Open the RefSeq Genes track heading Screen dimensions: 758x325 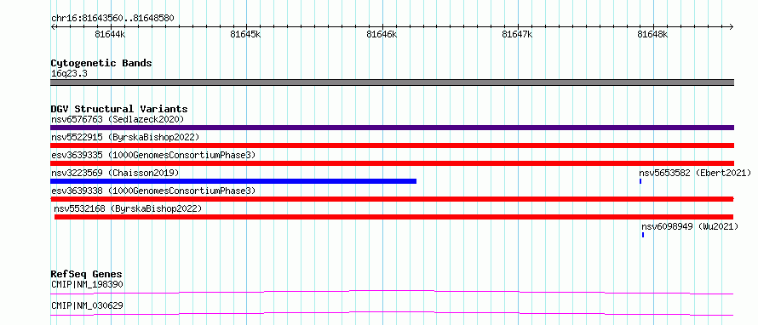pyautogui.click(x=87, y=274)
